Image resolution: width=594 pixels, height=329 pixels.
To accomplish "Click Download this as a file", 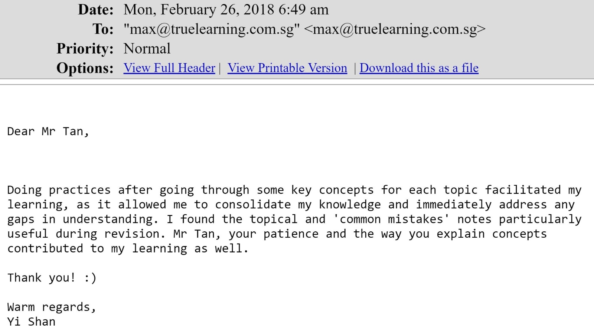I will point(419,68).
